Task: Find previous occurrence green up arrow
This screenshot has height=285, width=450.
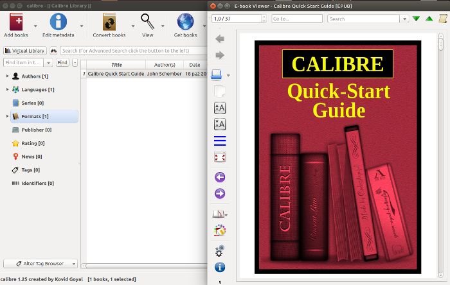Action: 429,19
